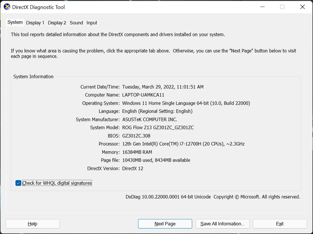This screenshot has height=234, width=313.
Task: Click the DirectX Diagnostic Tool title icon
Action: point(7,7)
